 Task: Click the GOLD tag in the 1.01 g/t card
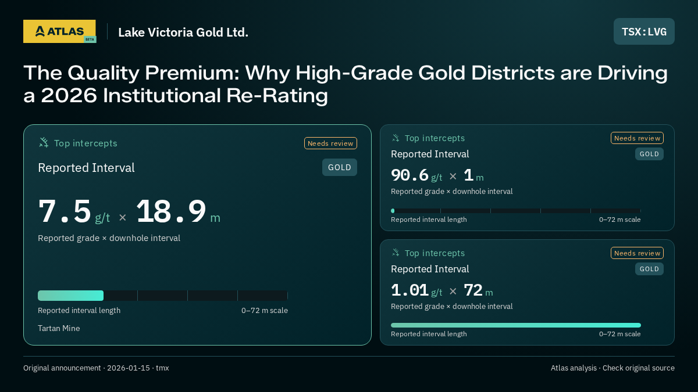click(649, 269)
